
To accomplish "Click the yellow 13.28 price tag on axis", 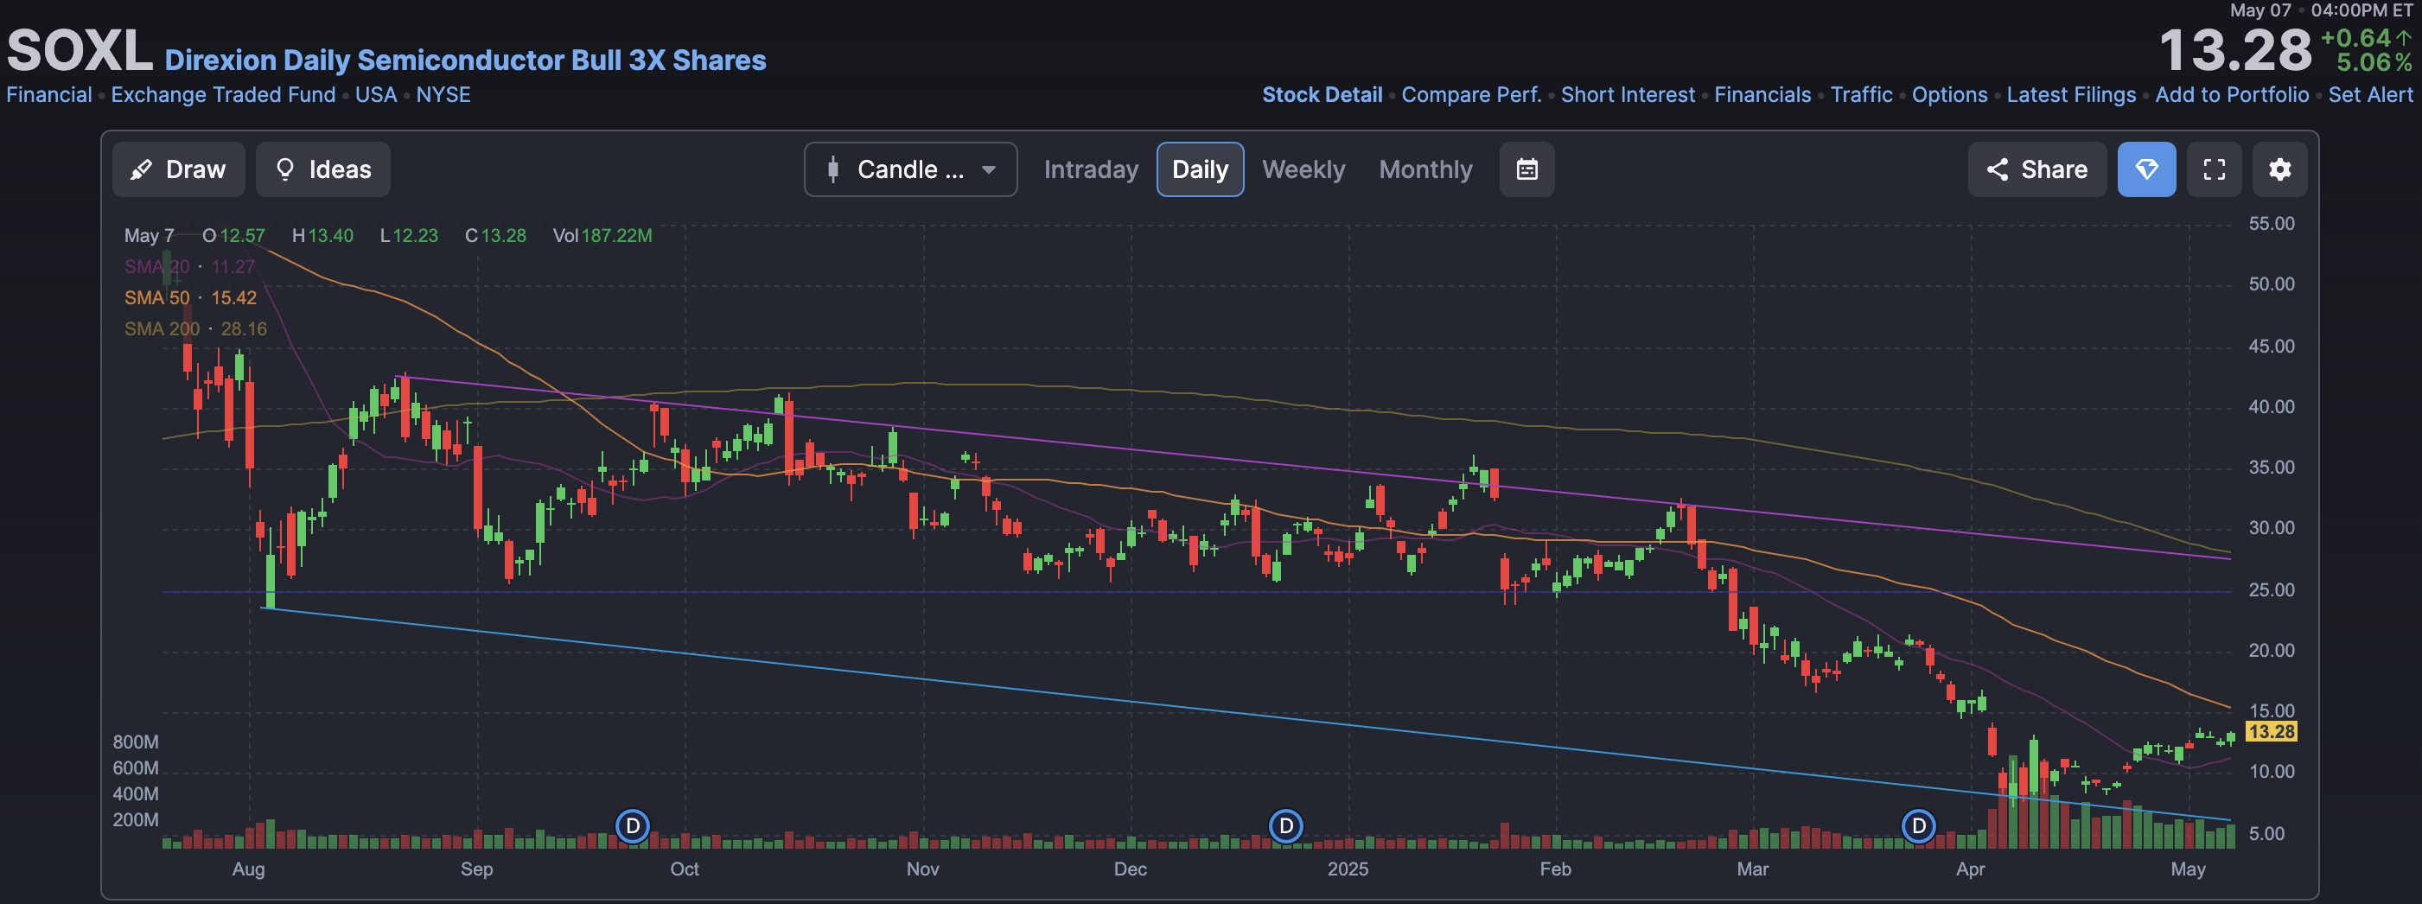I will [2272, 731].
